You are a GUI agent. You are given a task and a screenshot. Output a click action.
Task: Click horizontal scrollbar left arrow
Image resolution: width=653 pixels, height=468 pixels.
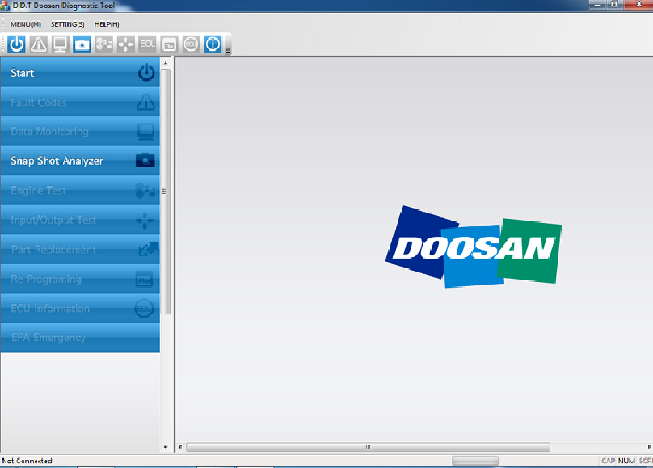(180, 447)
